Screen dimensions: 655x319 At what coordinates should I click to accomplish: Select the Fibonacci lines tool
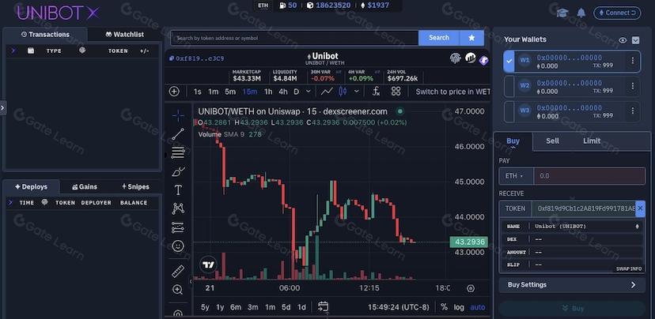[178, 152]
